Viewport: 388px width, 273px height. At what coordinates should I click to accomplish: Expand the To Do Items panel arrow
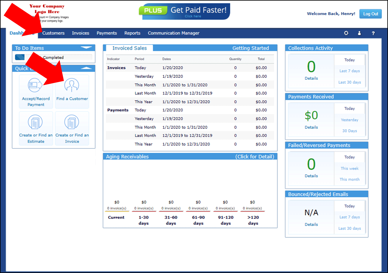86,48
